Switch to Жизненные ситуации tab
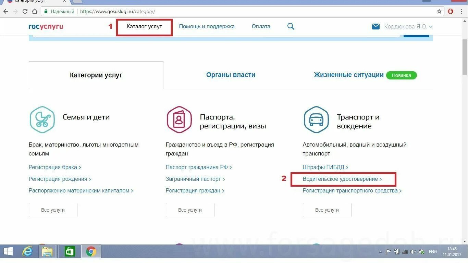This screenshot has width=468, height=263. point(349,75)
